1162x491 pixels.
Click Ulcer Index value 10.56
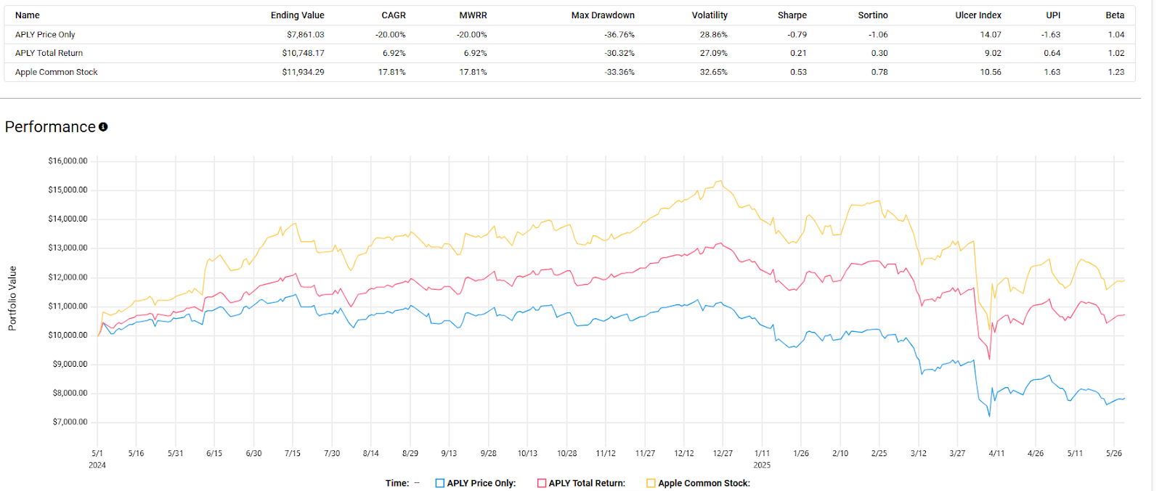pyautogui.click(x=991, y=72)
